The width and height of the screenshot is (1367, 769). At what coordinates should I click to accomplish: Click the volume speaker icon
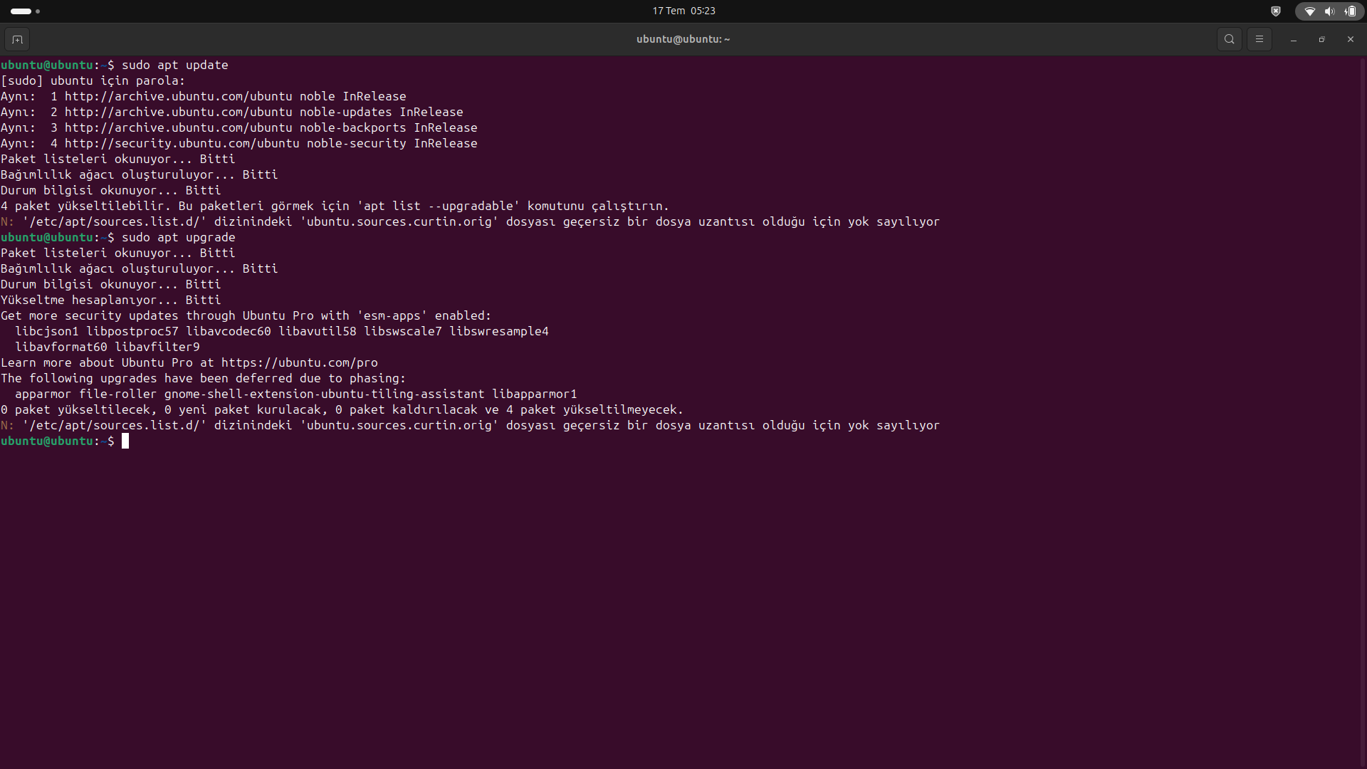click(x=1329, y=11)
